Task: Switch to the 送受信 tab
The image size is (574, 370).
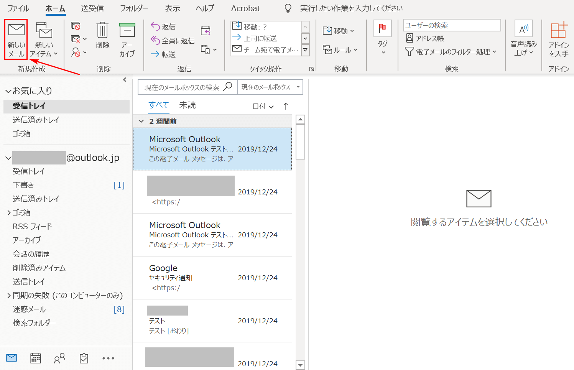Action: tap(92, 8)
